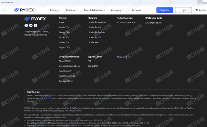Viewport: 207px width, 127px height.
Task: Open the Index CFDs link
Action: click(x=64, y=42)
